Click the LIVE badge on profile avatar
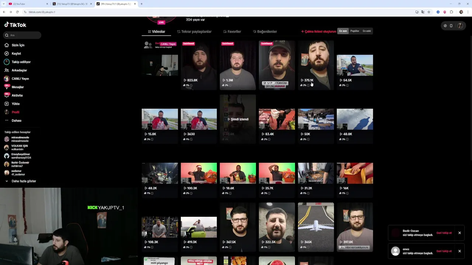 click(161, 22)
